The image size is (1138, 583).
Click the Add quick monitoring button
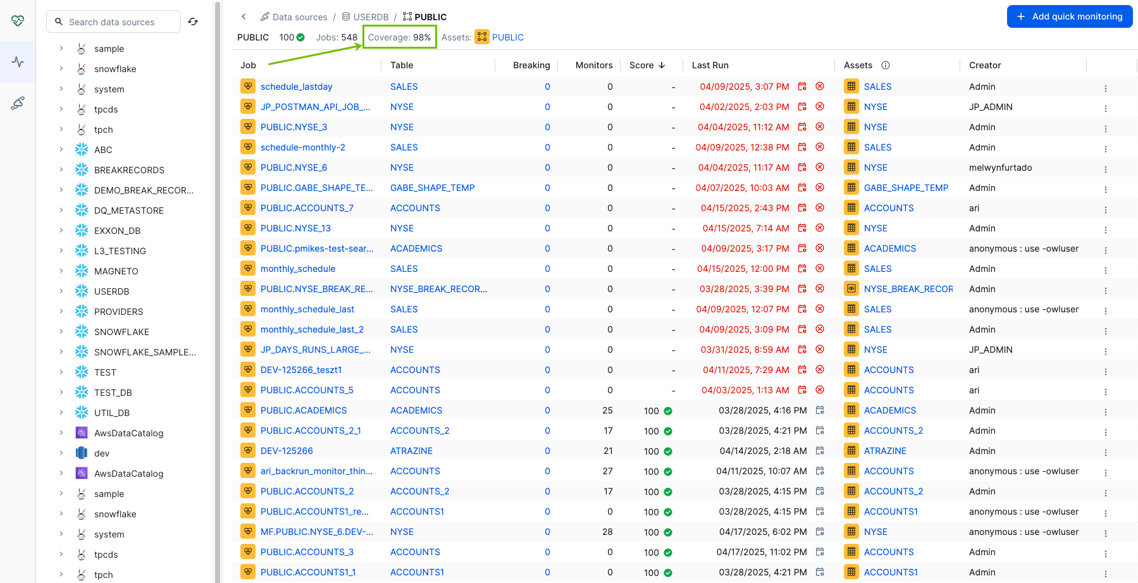click(1070, 16)
